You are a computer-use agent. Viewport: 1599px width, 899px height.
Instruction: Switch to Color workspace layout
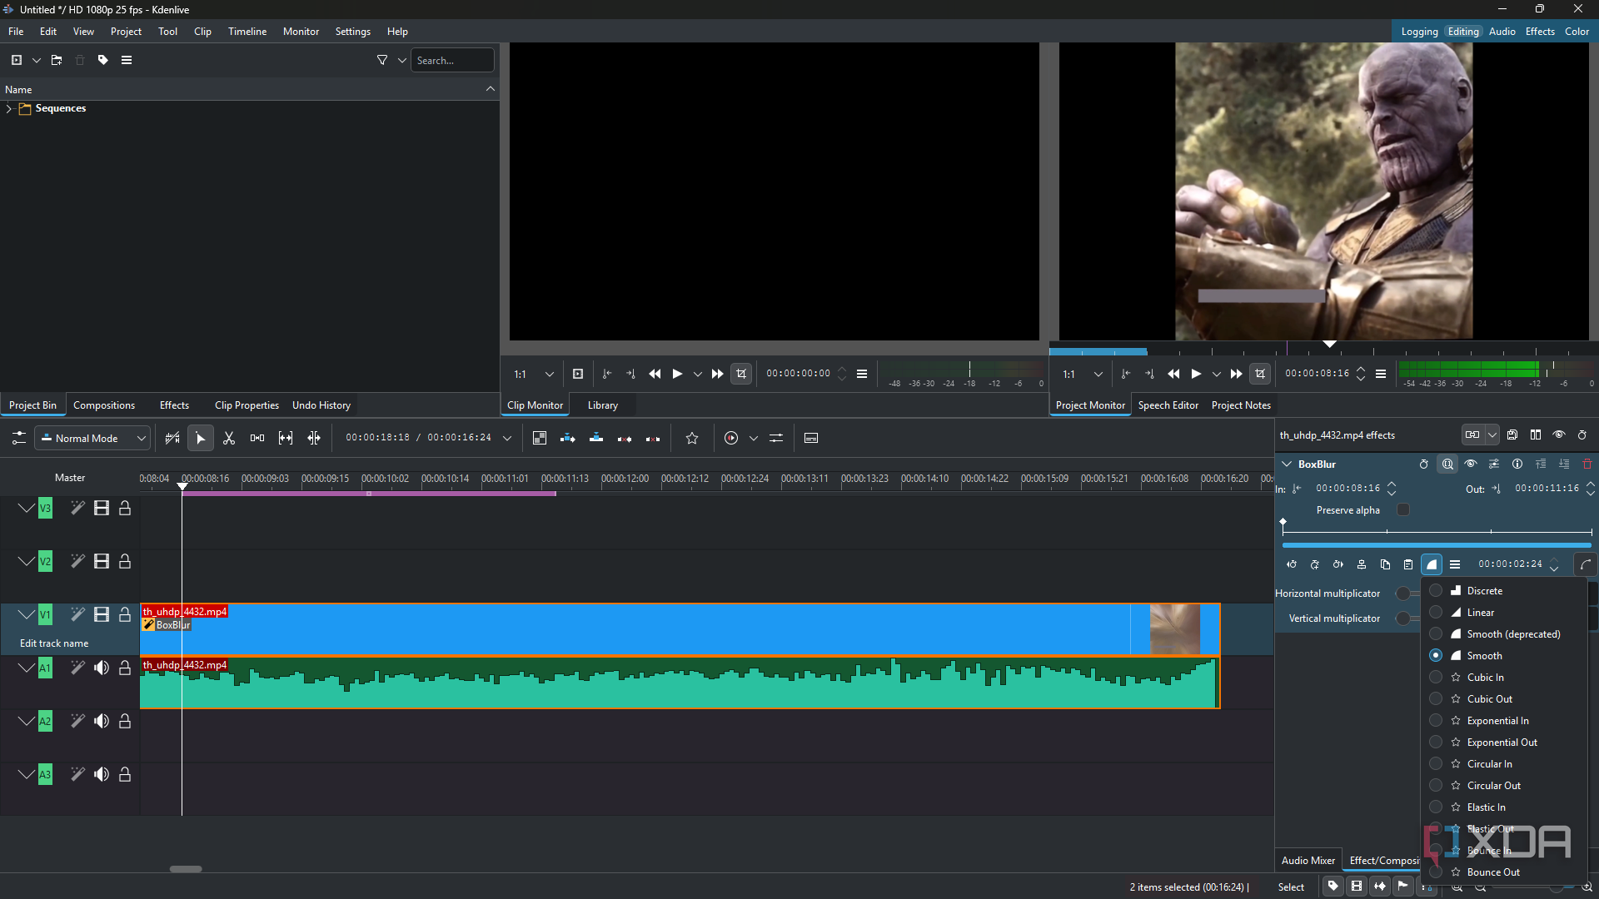coord(1577,32)
